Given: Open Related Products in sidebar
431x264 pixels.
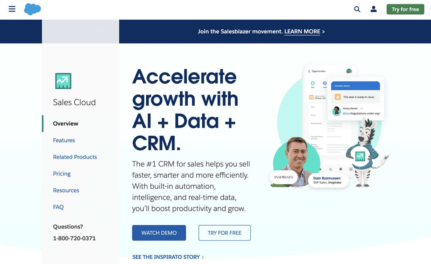Looking at the screenshot, I should tap(75, 157).
